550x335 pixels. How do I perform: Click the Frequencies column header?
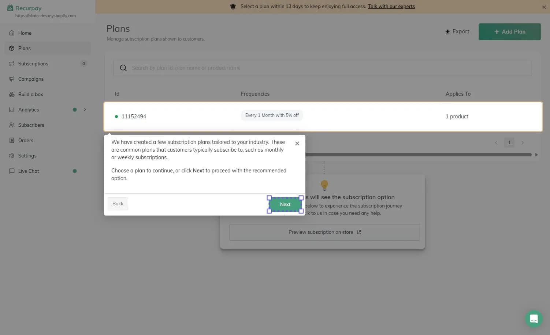tap(255, 94)
